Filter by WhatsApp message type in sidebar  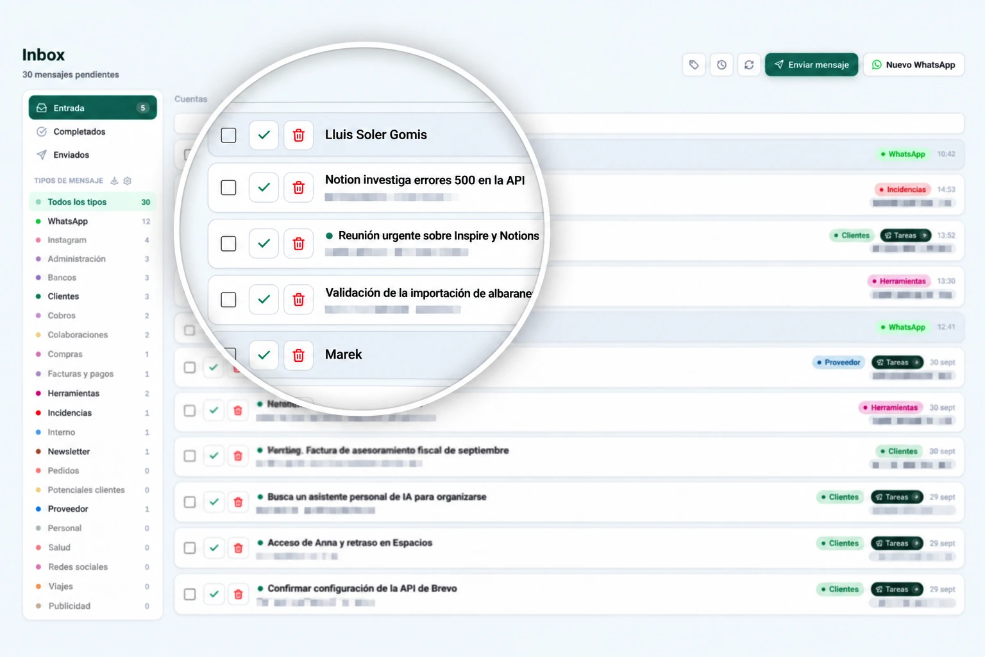pyautogui.click(x=92, y=221)
